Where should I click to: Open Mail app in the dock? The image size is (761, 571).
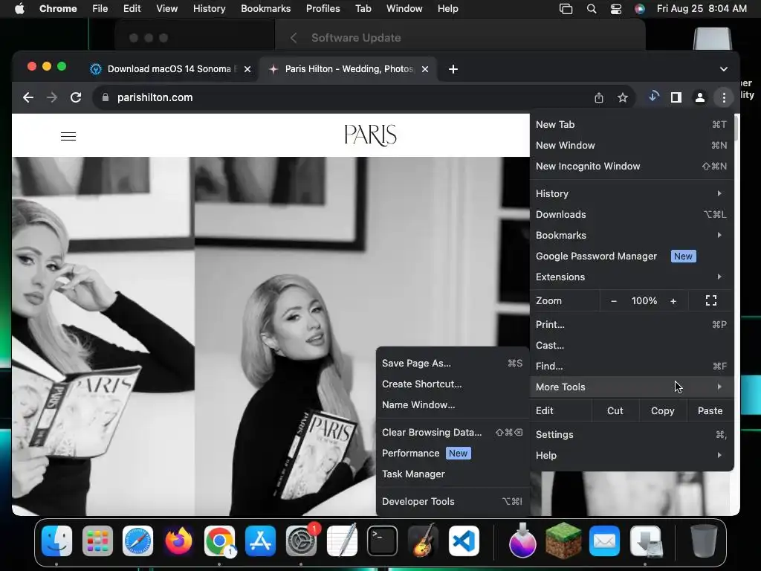[604, 541]
